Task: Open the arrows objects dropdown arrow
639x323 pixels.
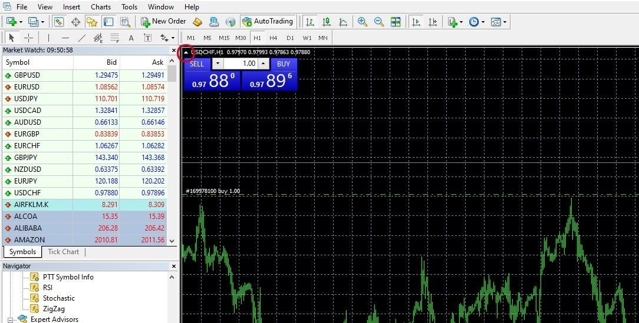Action: tap(173, 38)
